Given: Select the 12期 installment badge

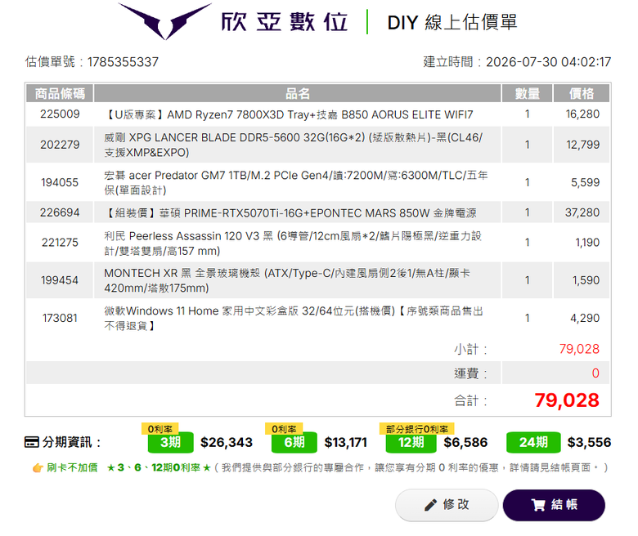Looking at the screenshot, I should pos(411,442).
